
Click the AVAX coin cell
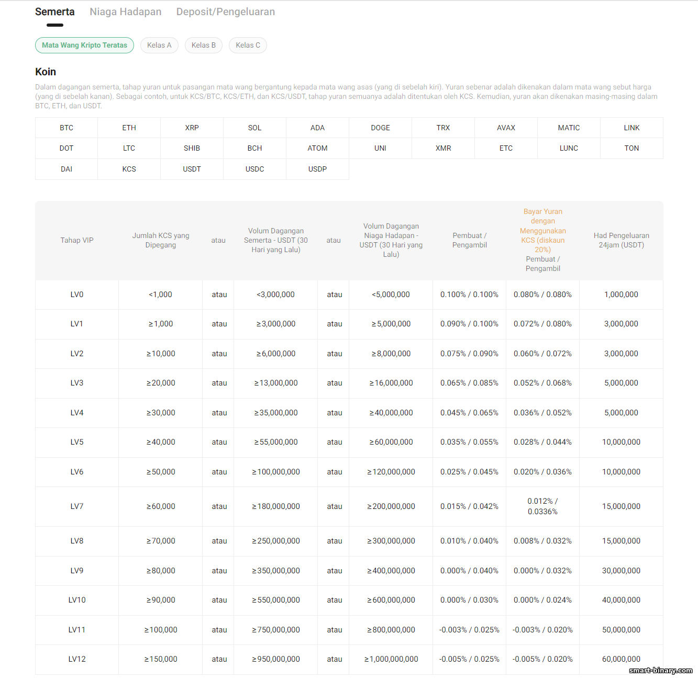tap(506, 128)
